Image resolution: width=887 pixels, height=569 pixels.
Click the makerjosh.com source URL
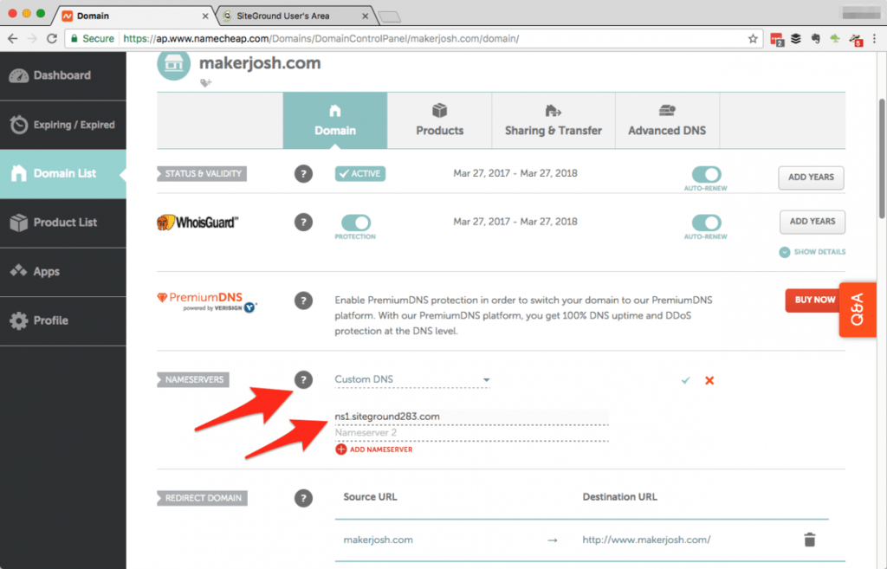(378, 540)
